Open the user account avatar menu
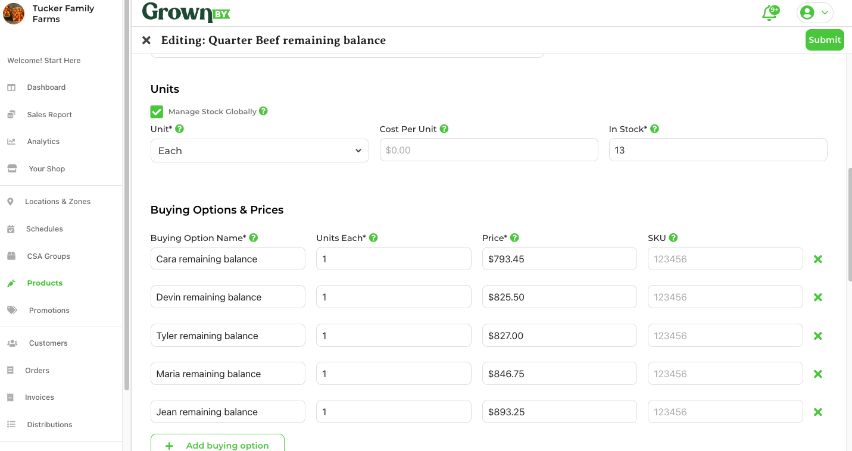The image size is (852, 451). tap(814, 12)
